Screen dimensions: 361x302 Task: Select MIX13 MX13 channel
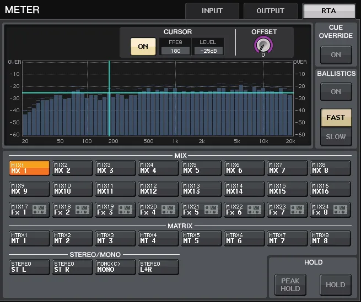[202, 189]
